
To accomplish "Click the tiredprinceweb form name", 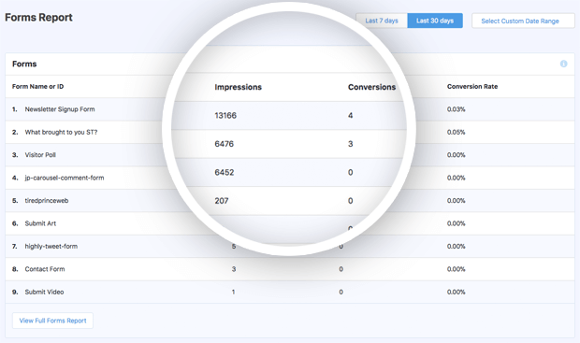I will click(x=47, y=201).
